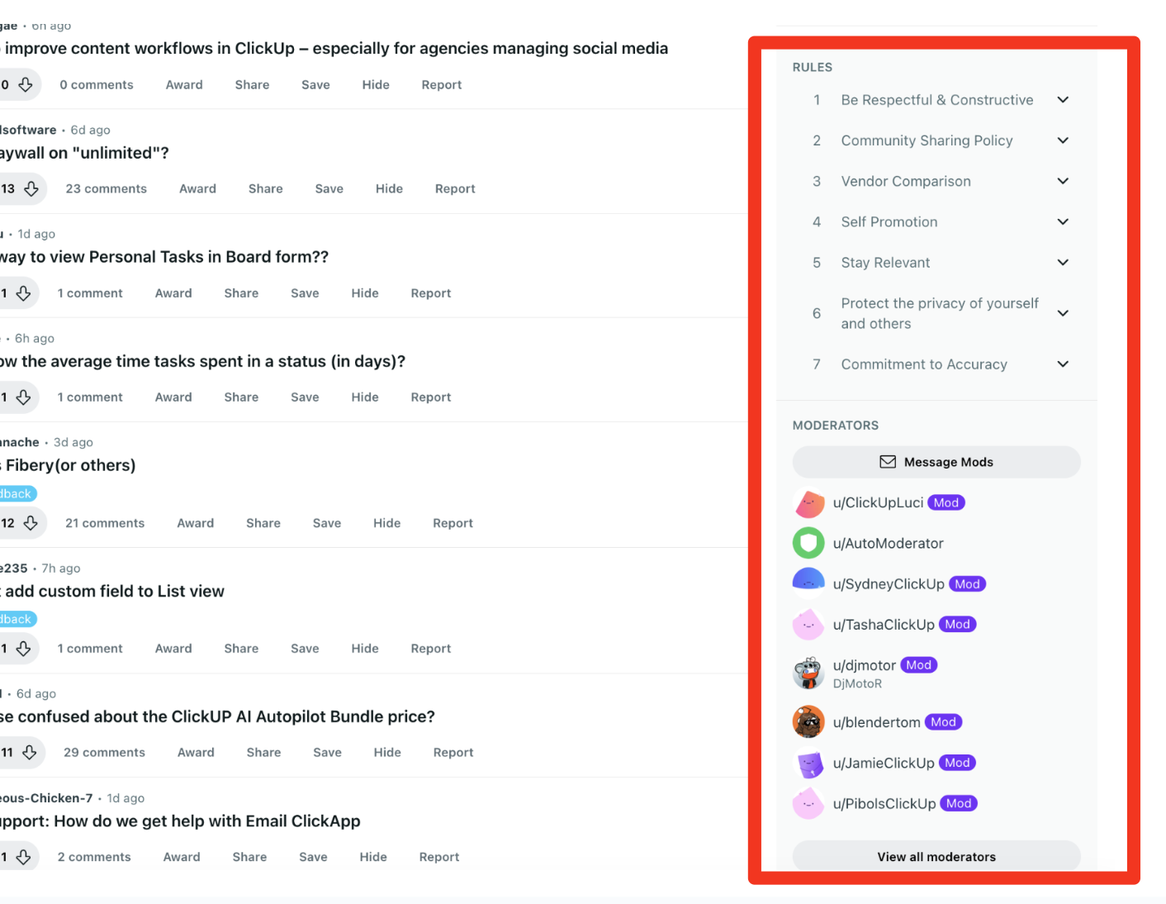Open the average time tasks in status post
The width and height of the screenshot is (1166, 904).
coord(202,362)
